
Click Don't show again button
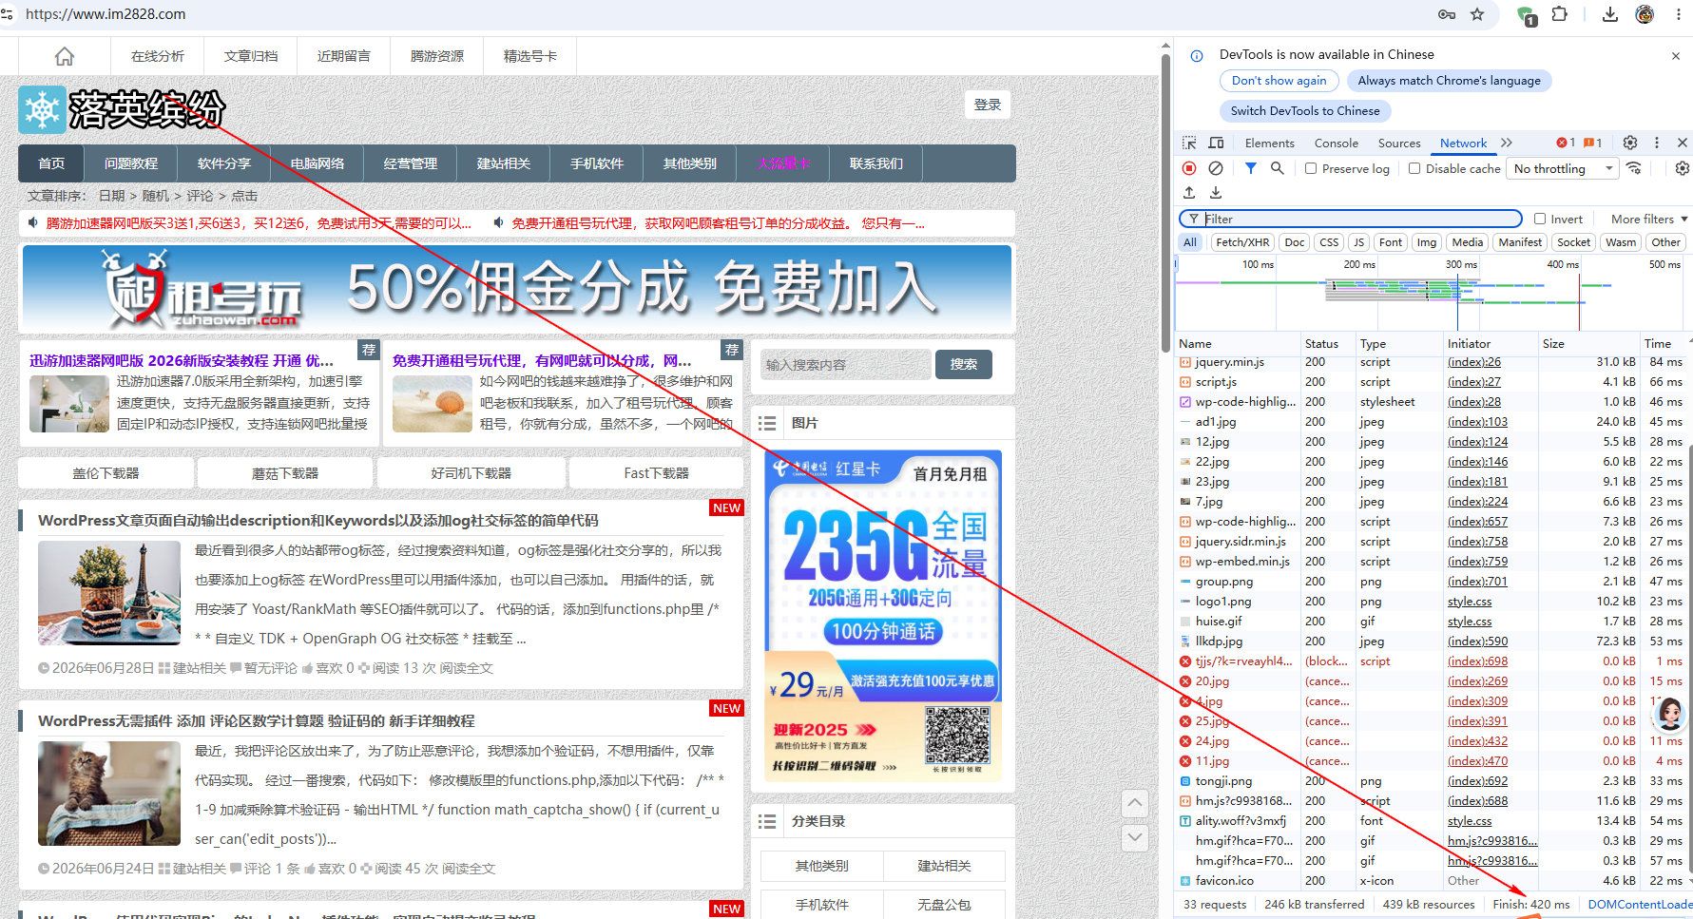coord(1279,81)
